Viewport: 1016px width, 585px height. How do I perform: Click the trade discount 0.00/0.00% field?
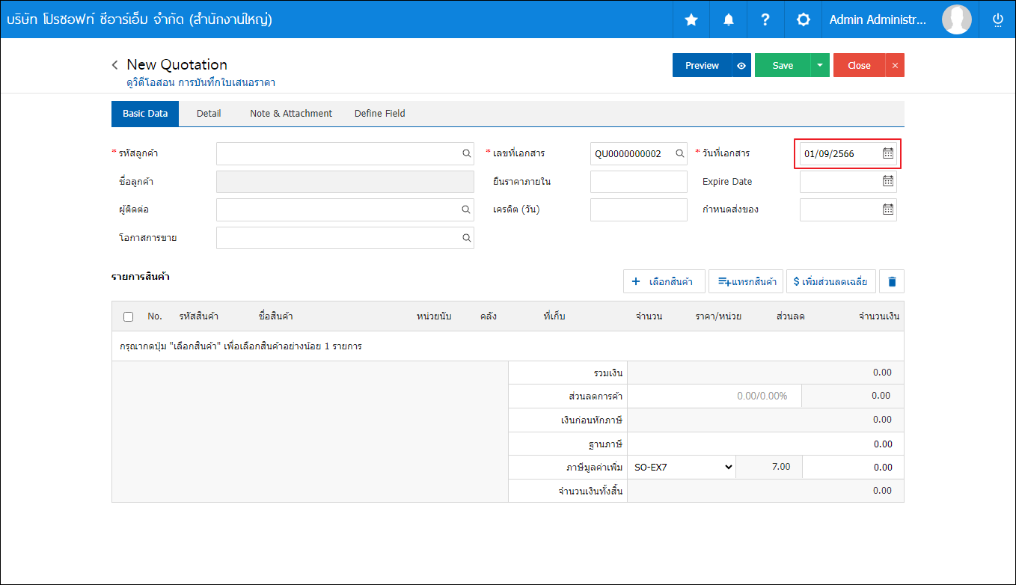[714, 396]
